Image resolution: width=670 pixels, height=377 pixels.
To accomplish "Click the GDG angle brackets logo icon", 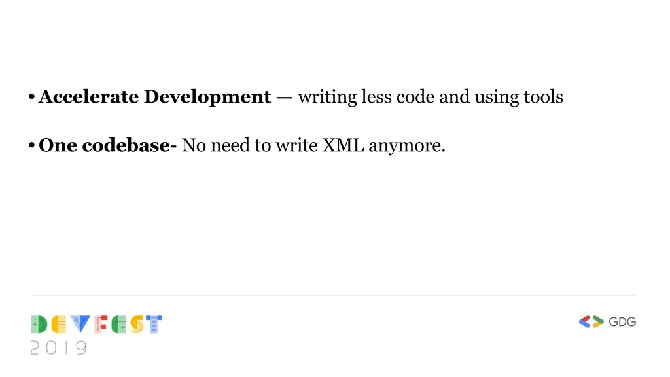I will pos(591,322).
